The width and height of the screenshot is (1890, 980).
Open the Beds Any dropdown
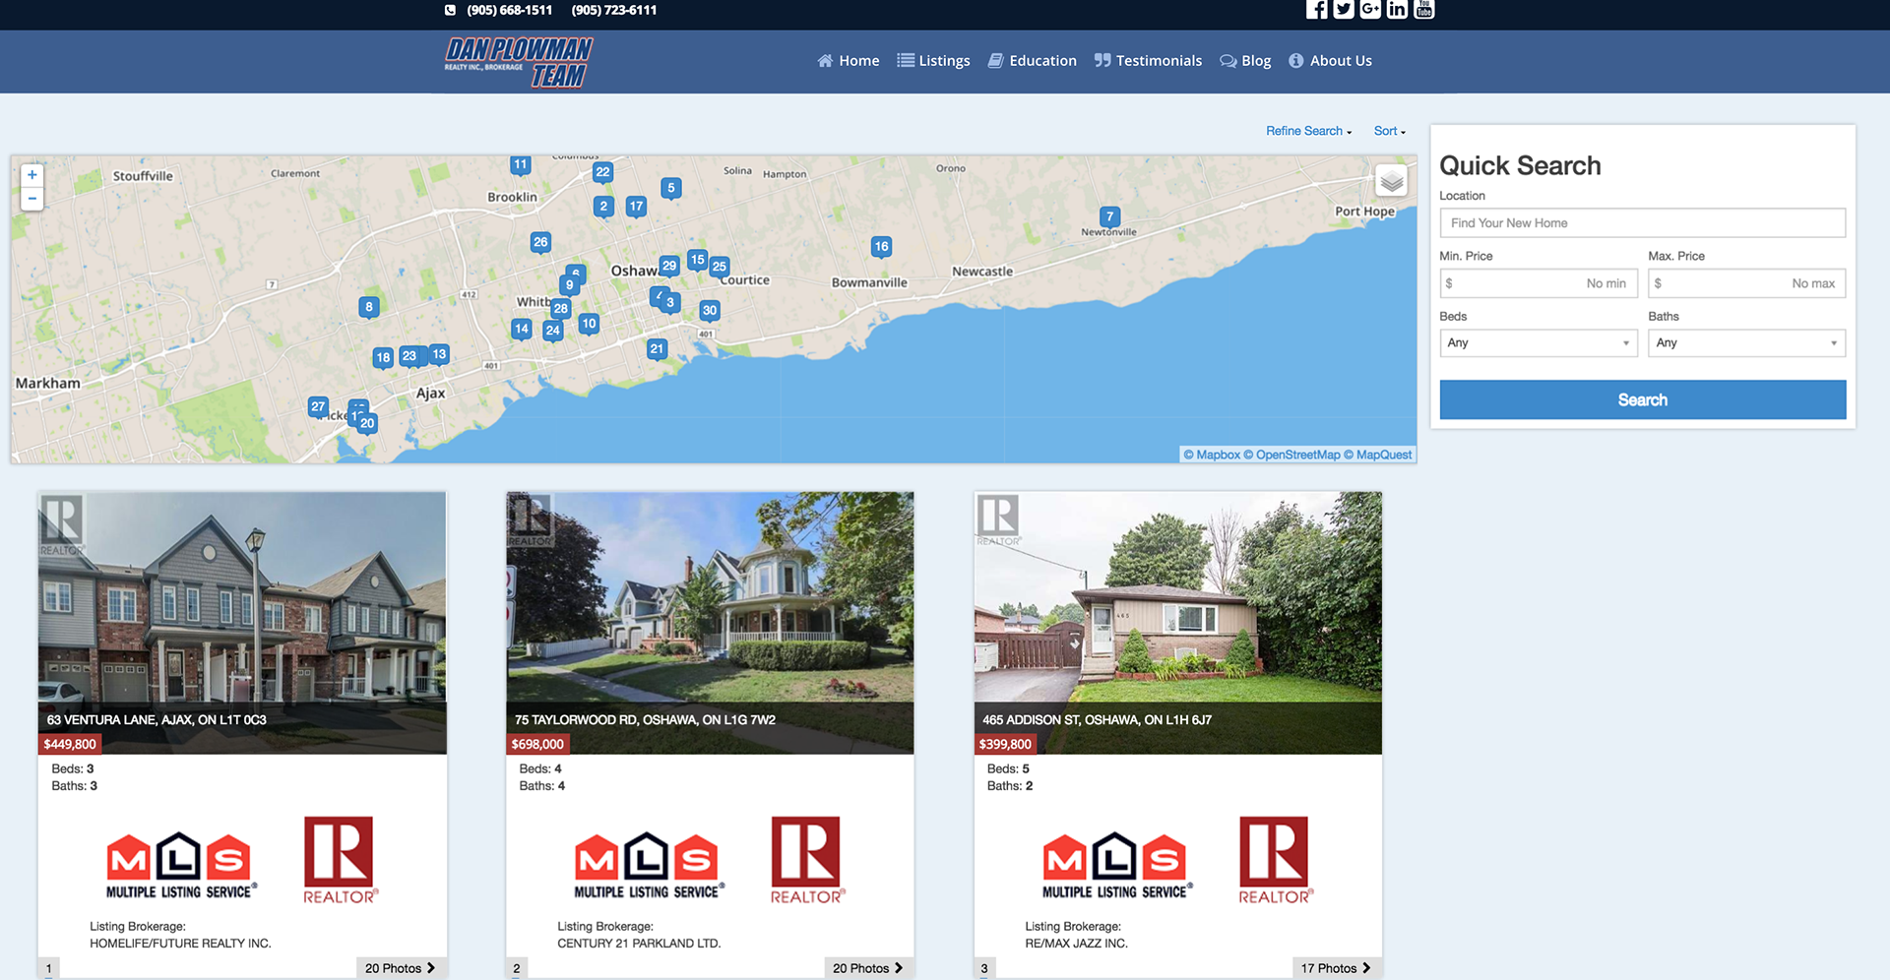(x=1538, y=343)
